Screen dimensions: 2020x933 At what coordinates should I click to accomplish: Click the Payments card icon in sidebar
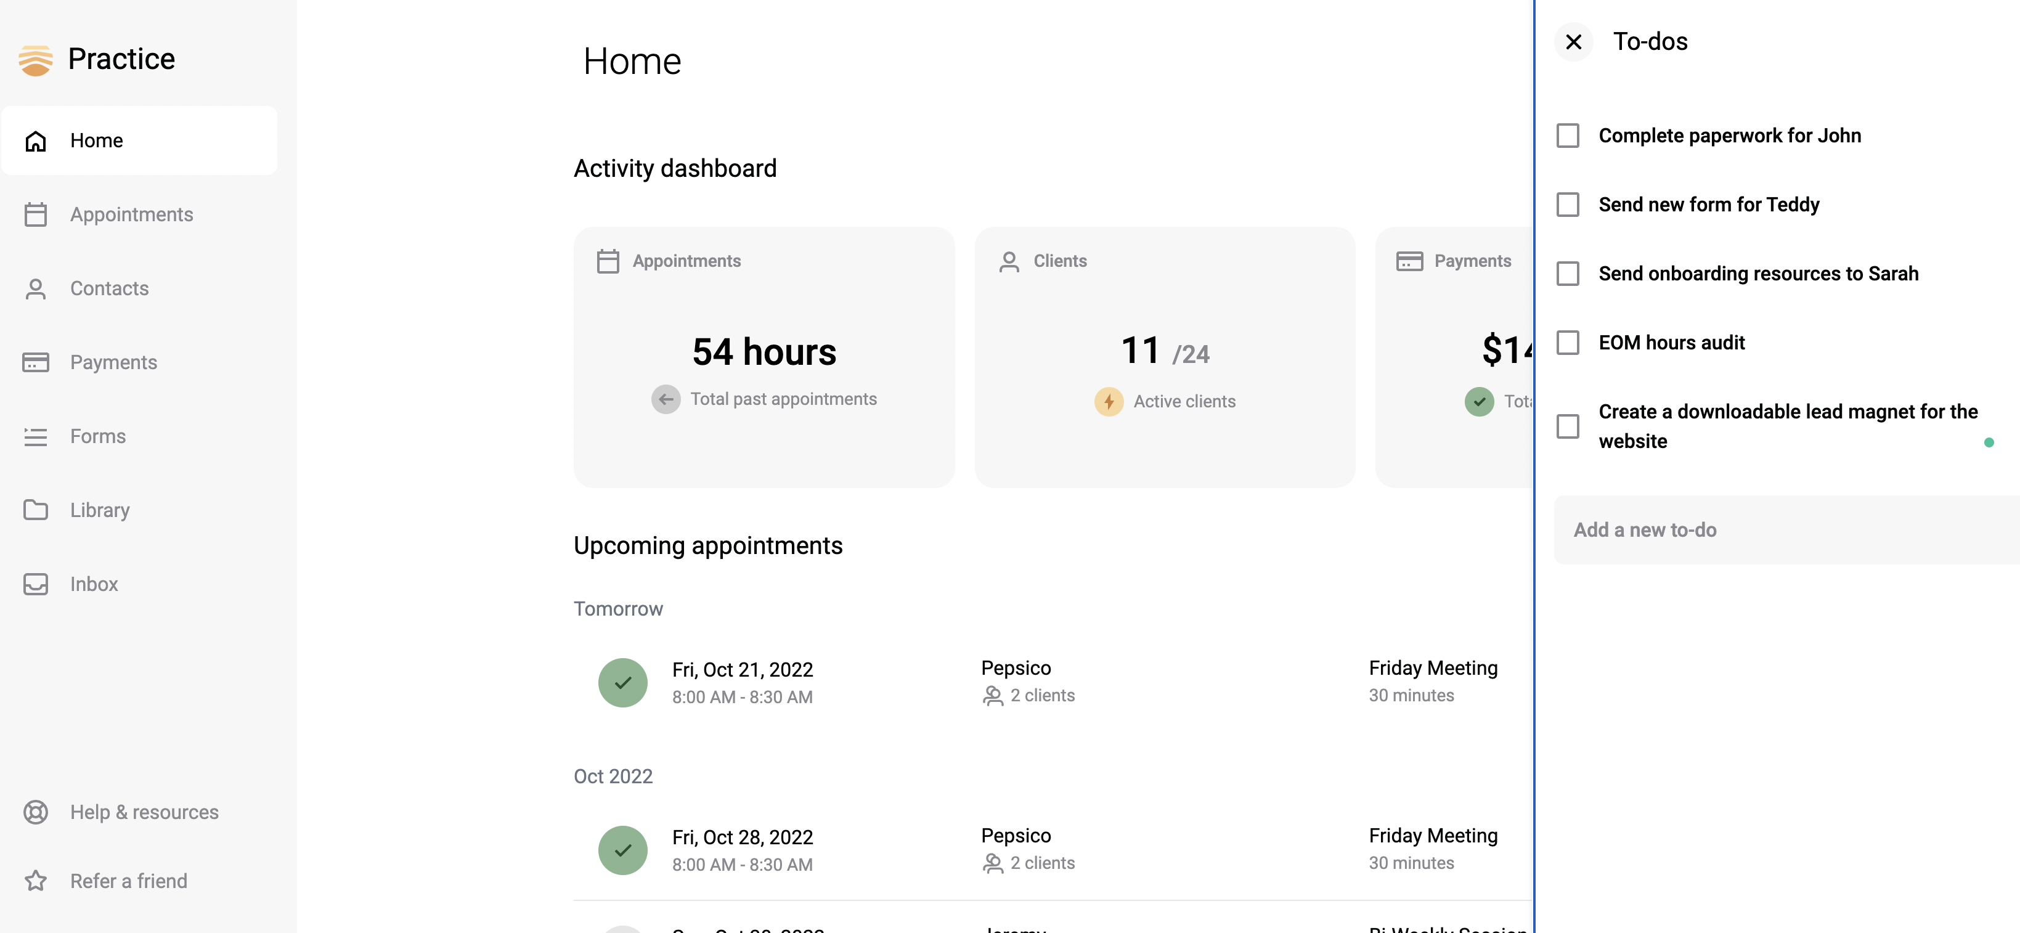(36, 362)
